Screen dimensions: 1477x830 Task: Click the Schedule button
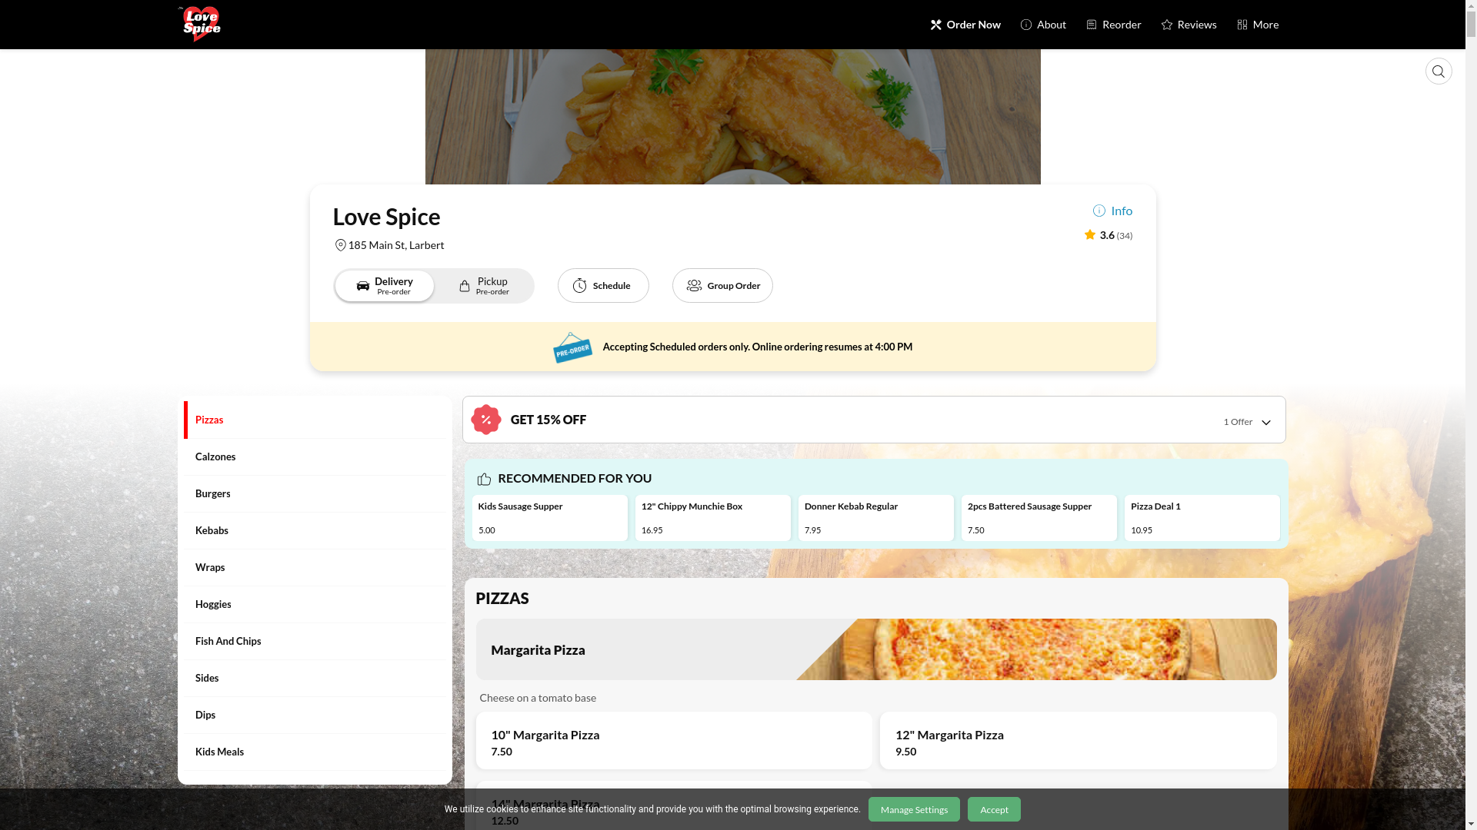point(603,286)
